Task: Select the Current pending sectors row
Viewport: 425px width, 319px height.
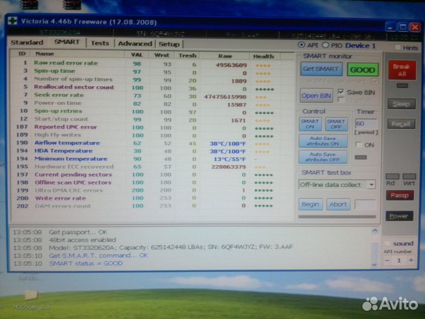Action: coord(152,174)
